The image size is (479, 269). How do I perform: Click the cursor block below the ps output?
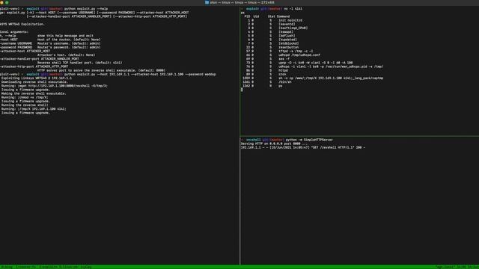pyautogui.click(x=242, y=90)
